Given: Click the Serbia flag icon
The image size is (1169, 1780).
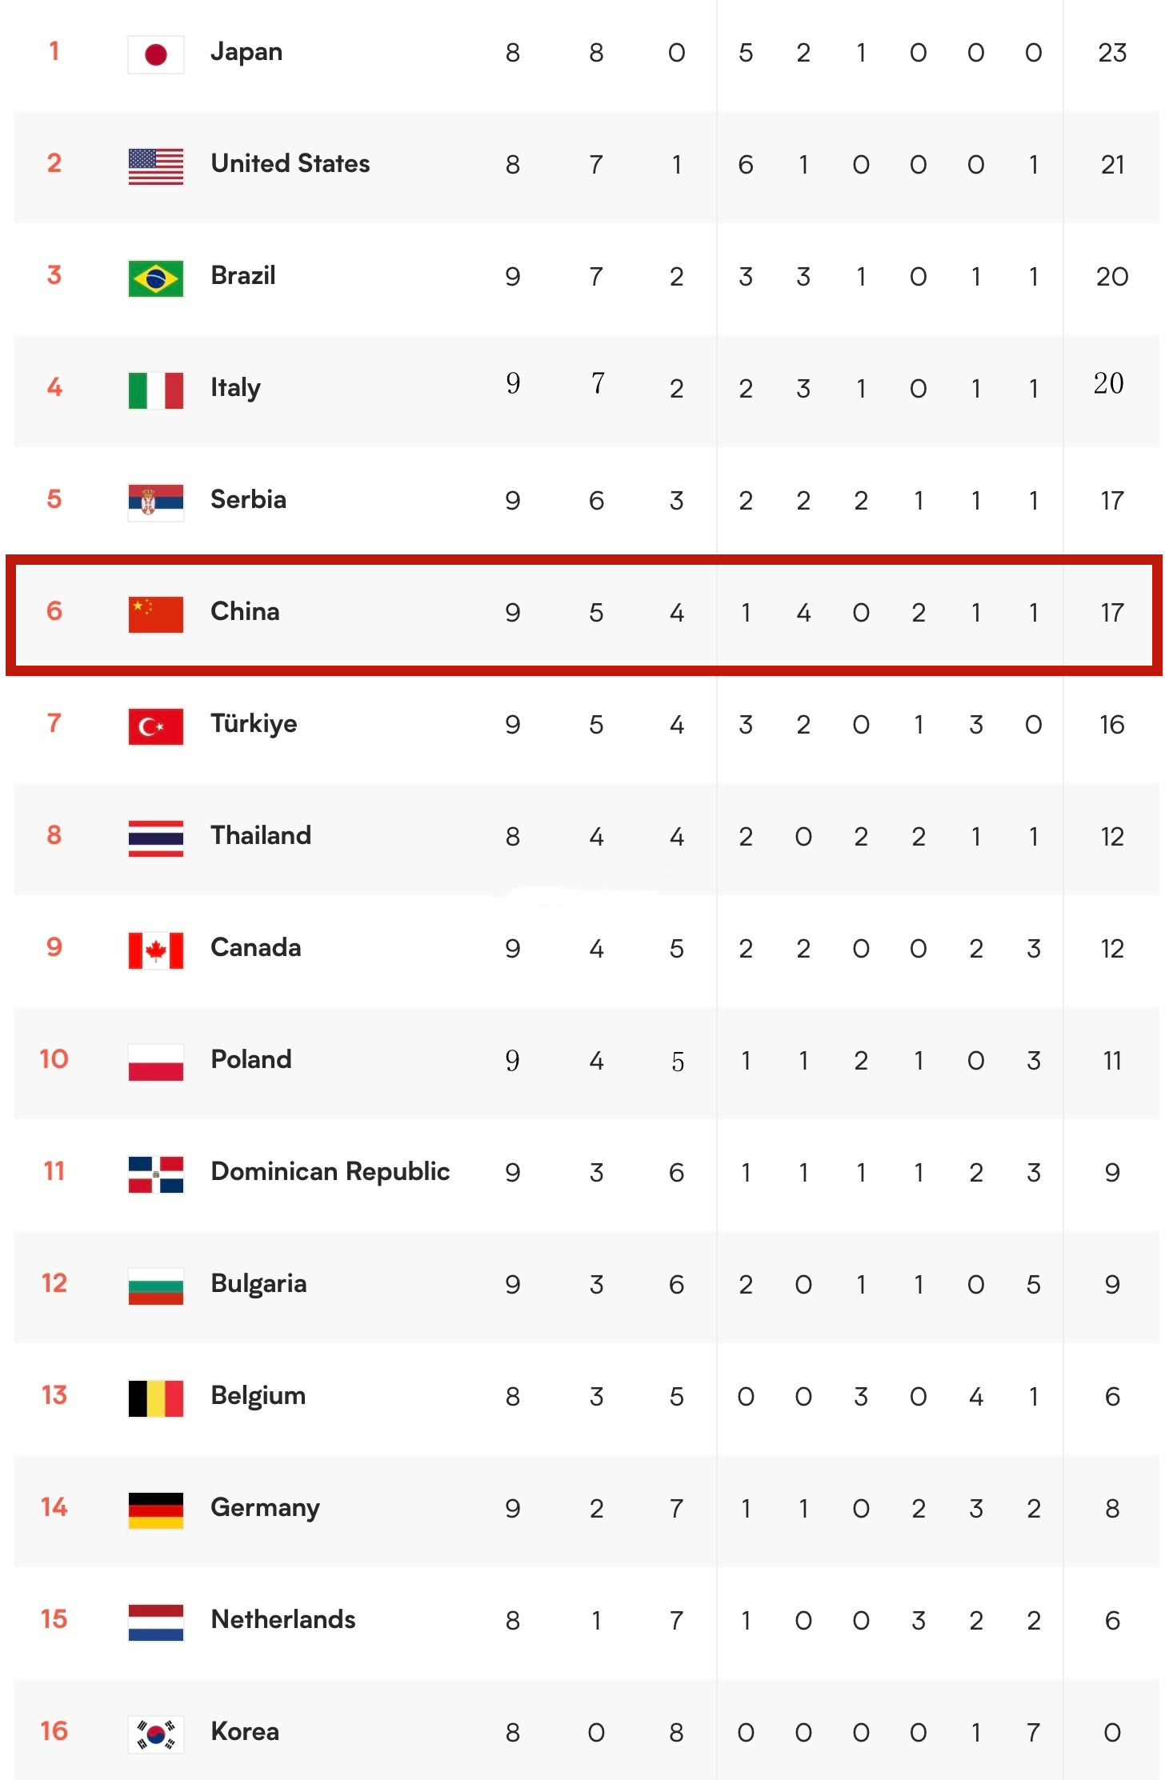Looking at the screenshot, I should pos(156,502).
